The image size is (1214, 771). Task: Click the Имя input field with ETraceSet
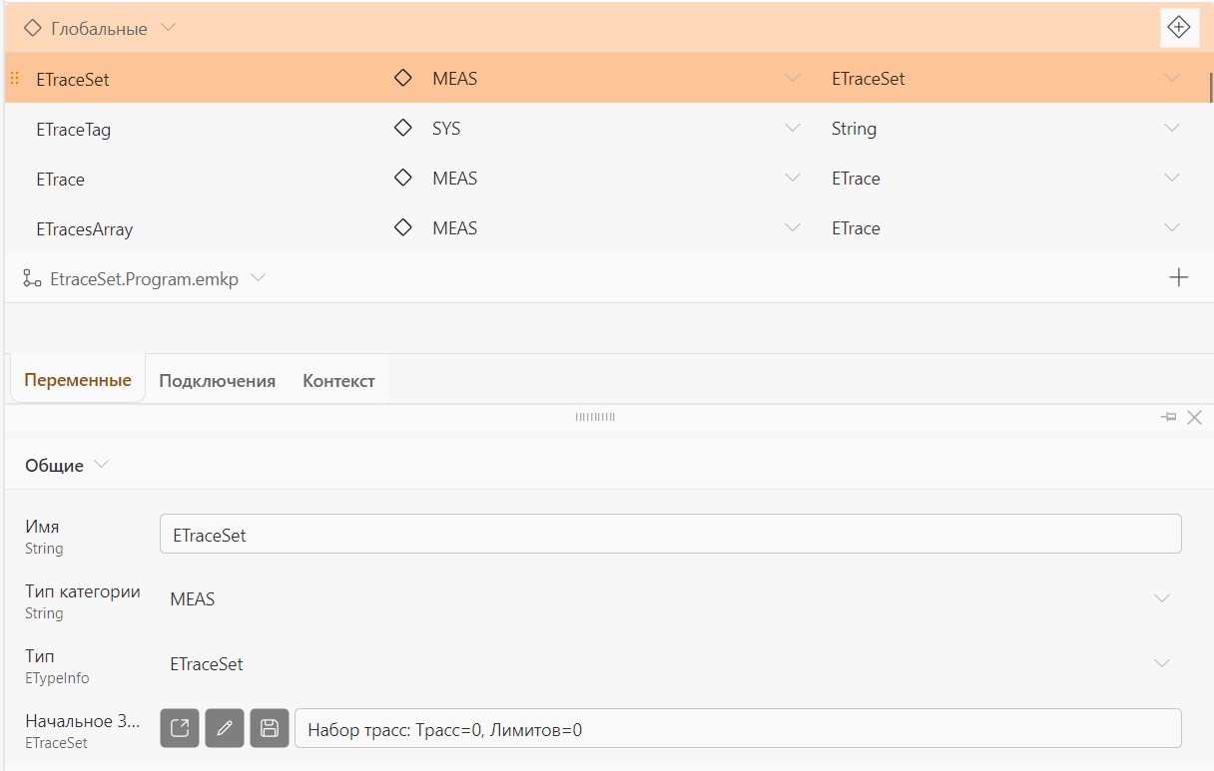pos(671,535)
